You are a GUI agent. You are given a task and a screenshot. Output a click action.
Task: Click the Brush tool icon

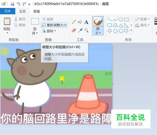[x=98, y=21]
